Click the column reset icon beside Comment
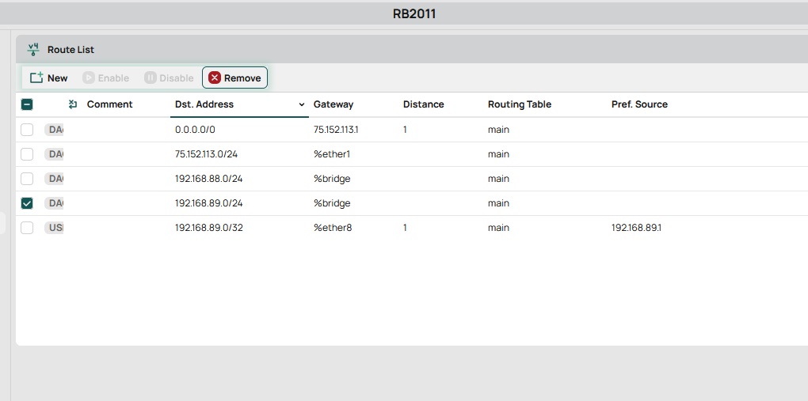Image resolution: width=808 pixels, height=401 pixels. pyautogui.click(x=73, y=104)
